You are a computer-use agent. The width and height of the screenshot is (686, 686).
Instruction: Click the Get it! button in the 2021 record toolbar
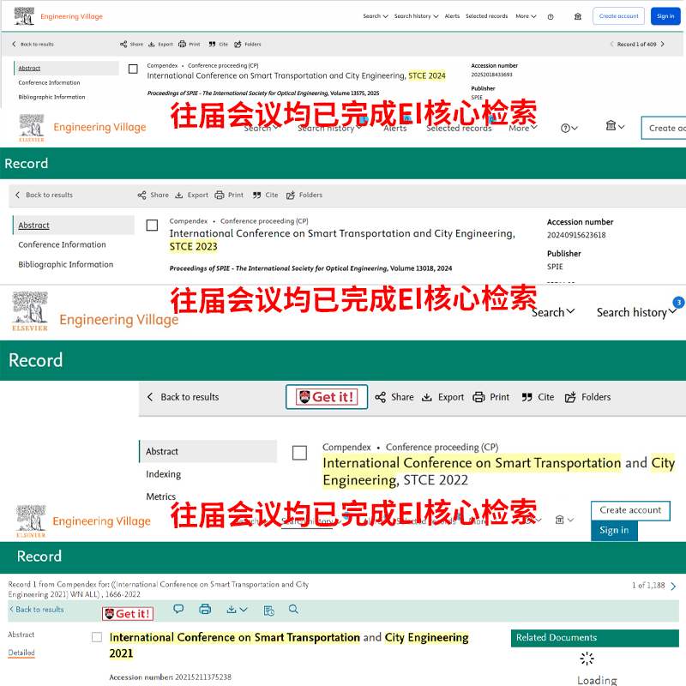[x=128, y=614]
